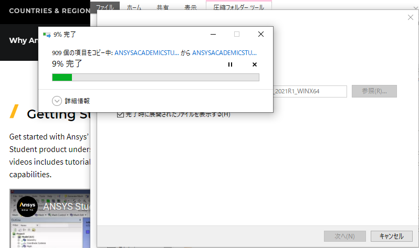Click the copy icon in dialog title

[47, 35]
